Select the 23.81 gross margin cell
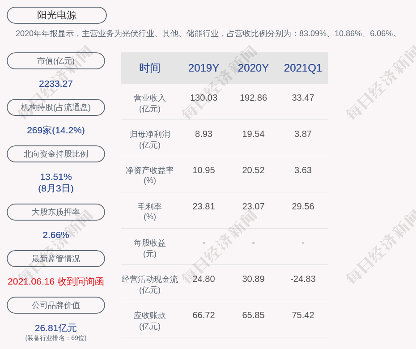The height and width of the screenshot is (349, 416). click(204, 206)
